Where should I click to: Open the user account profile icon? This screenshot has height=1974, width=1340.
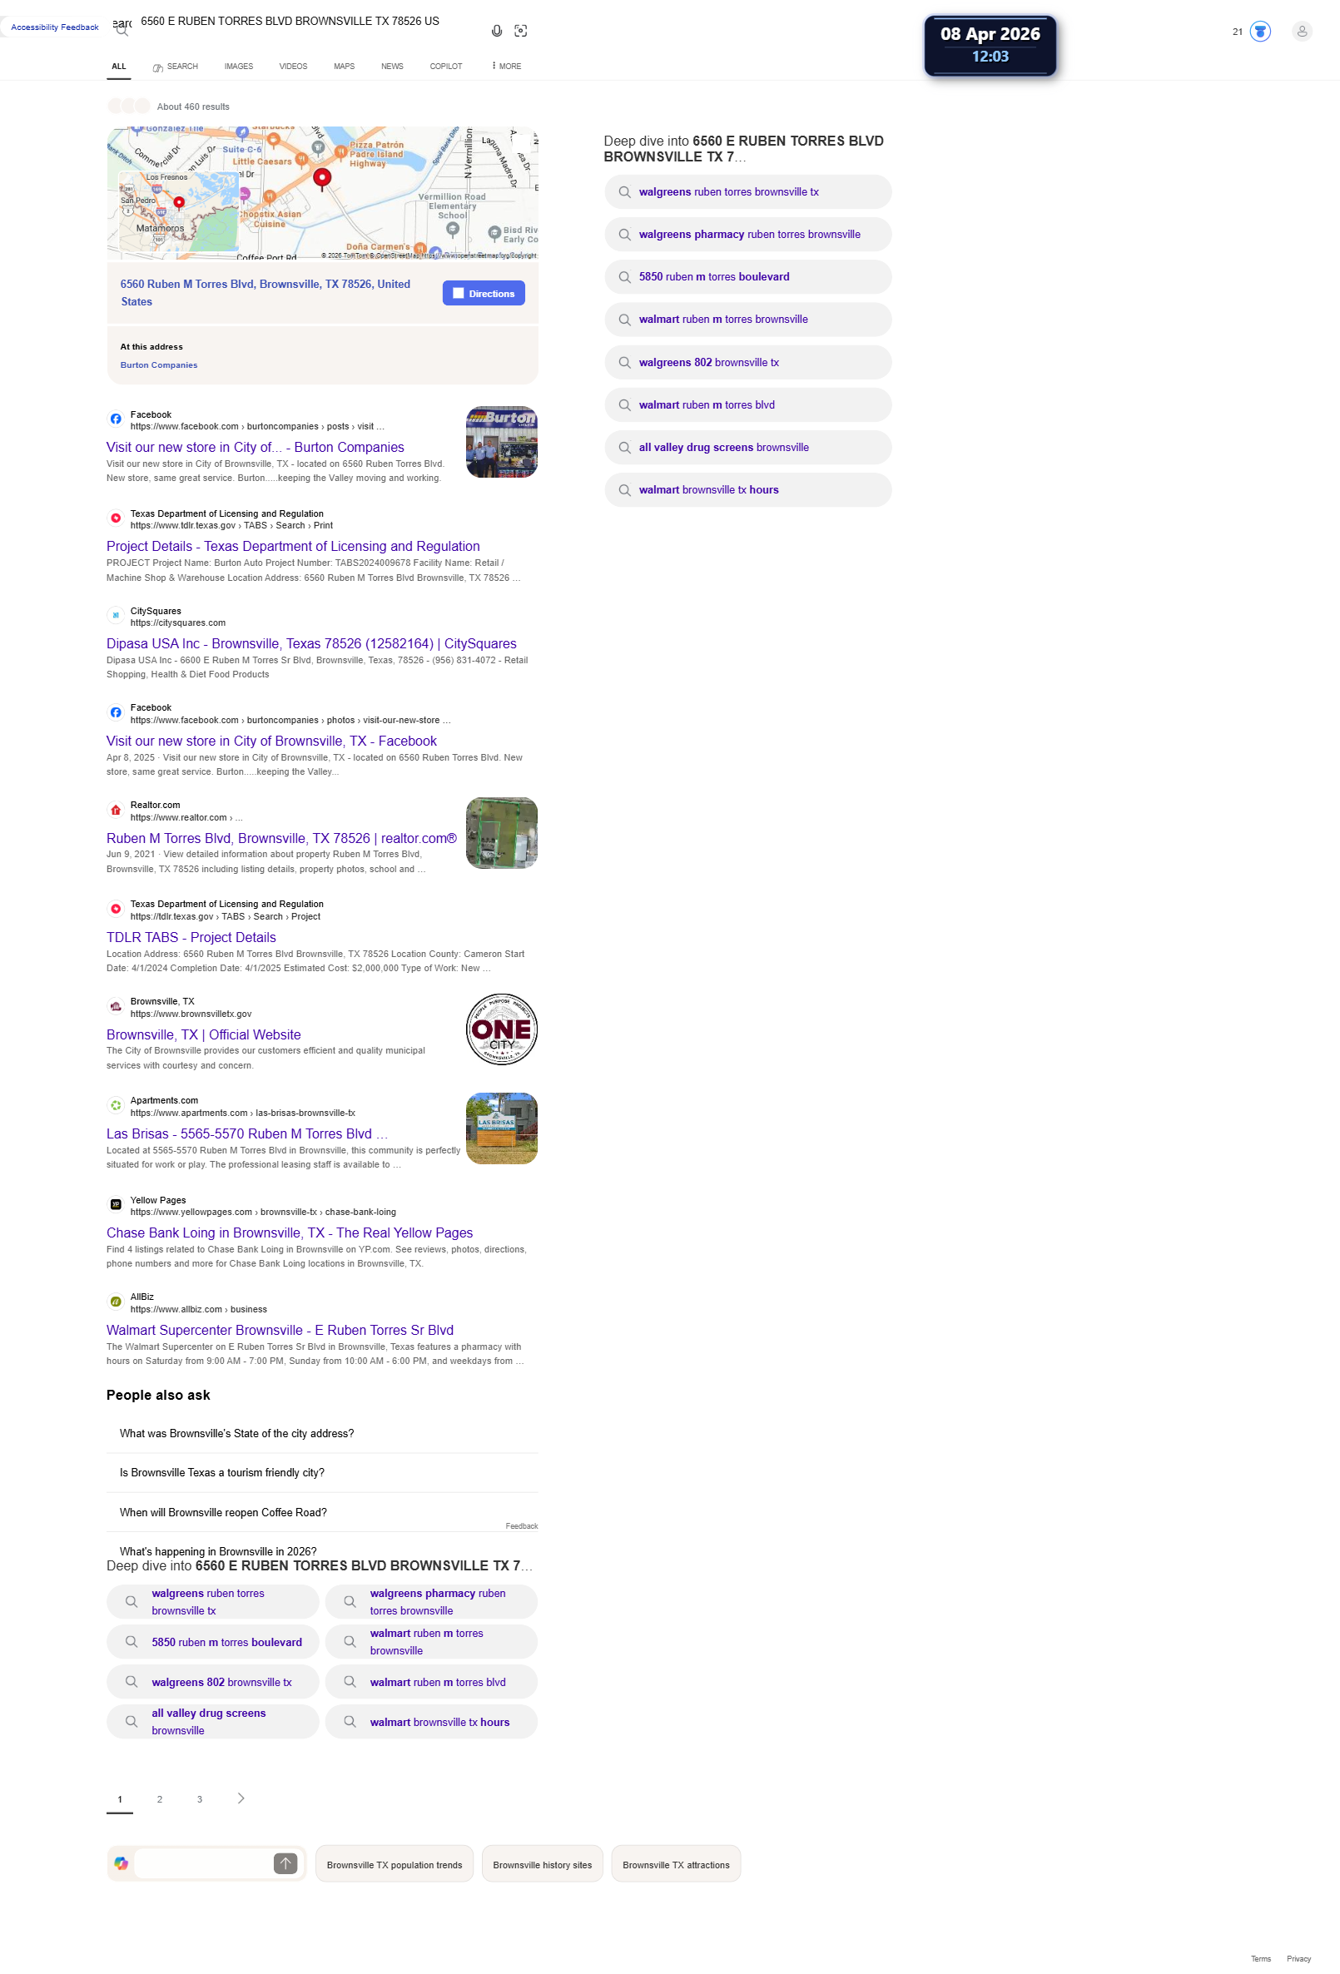click(x=1302, y=32)
